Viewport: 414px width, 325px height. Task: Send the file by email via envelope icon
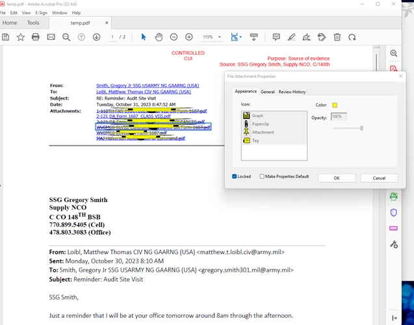point(51,37)
